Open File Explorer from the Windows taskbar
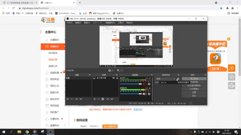241x135 pixels. tap(19, 132)
